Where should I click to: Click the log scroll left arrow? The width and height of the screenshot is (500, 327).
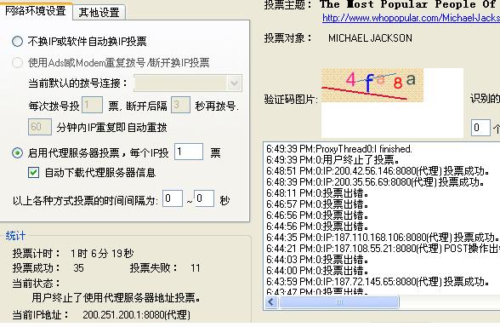coord(271,301)
